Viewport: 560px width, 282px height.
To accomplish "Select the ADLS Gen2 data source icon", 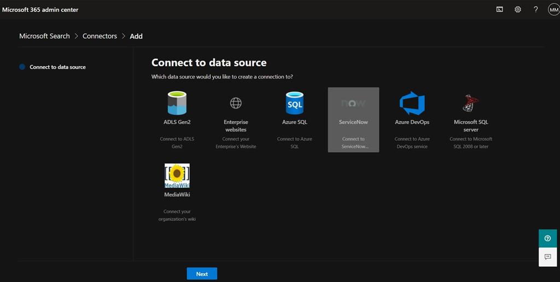I will point(177,103).
